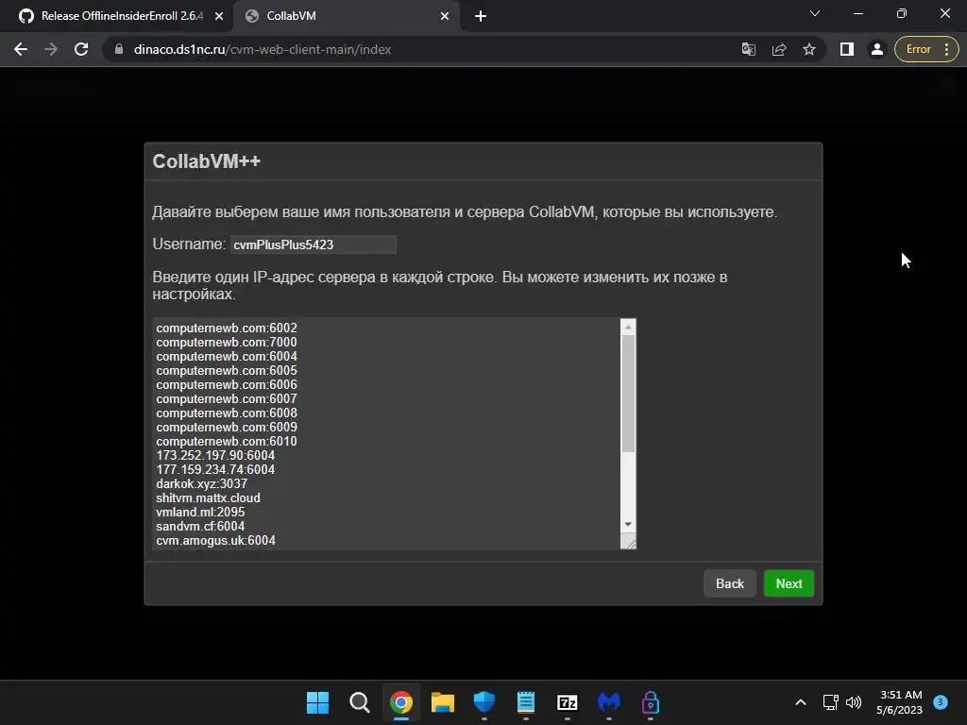Open the Chrome side panel
Screen dimensions: 967x725
pos(847,49)
